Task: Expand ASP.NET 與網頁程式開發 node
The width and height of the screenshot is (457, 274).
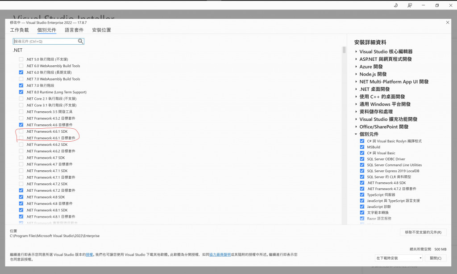Action: (x=356, y=59)
